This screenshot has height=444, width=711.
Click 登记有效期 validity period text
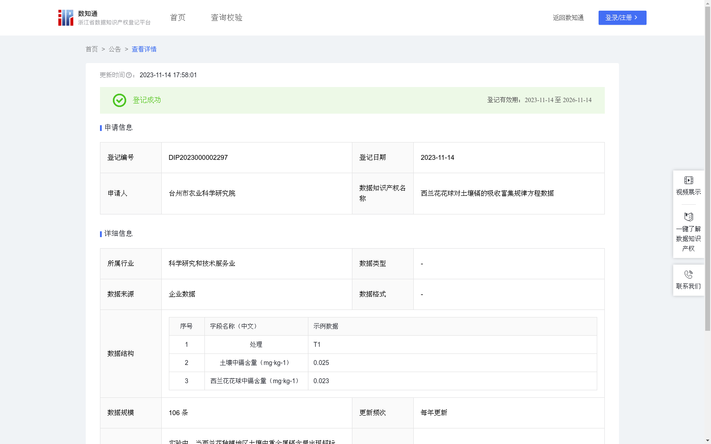point(539,100)
